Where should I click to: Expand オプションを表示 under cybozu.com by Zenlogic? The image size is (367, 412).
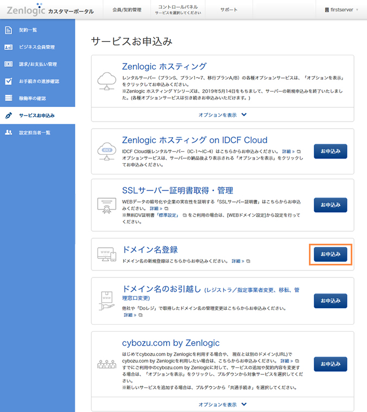click(222, 404)
